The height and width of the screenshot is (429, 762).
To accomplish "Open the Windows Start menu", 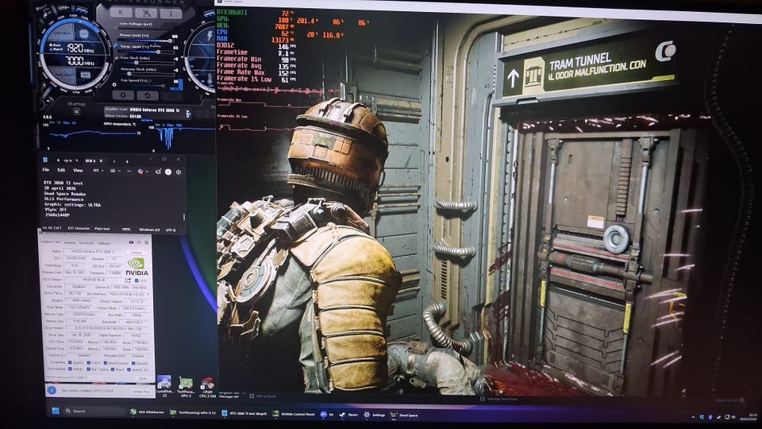I will (x=56, y=411).
